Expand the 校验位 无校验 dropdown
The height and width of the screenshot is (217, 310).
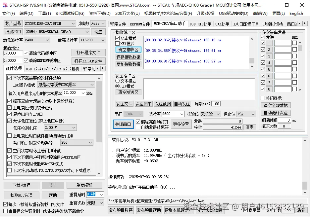(218, 114)
